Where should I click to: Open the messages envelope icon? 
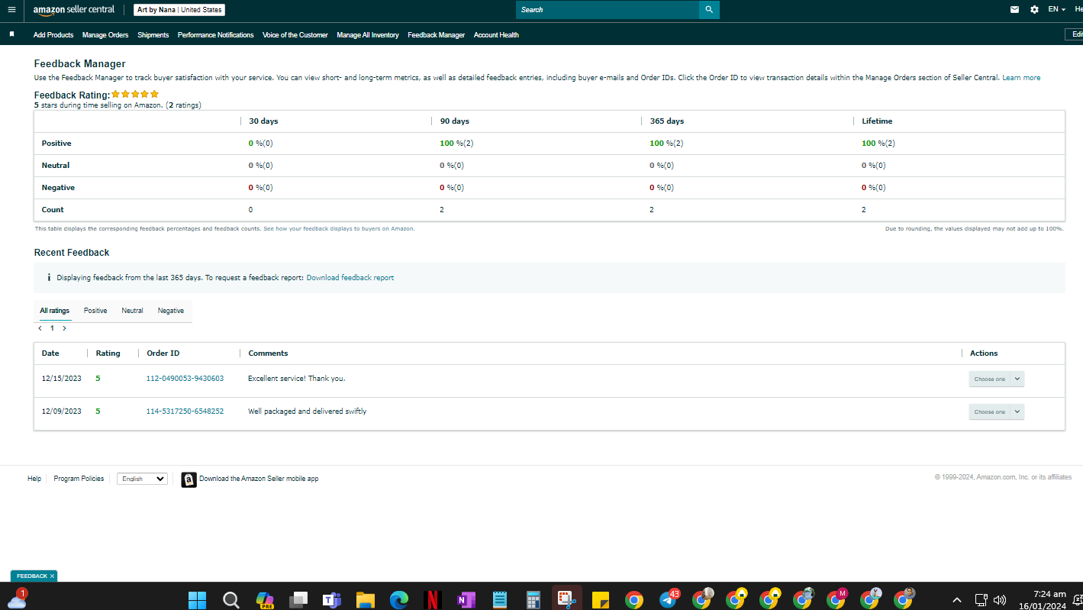[1014, 10]
